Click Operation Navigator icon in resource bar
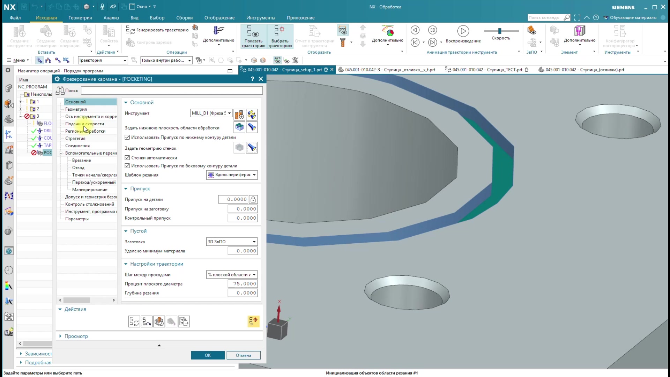Viewport: 670px width, 377px height. pyautogui.click(x=9, y=134)
